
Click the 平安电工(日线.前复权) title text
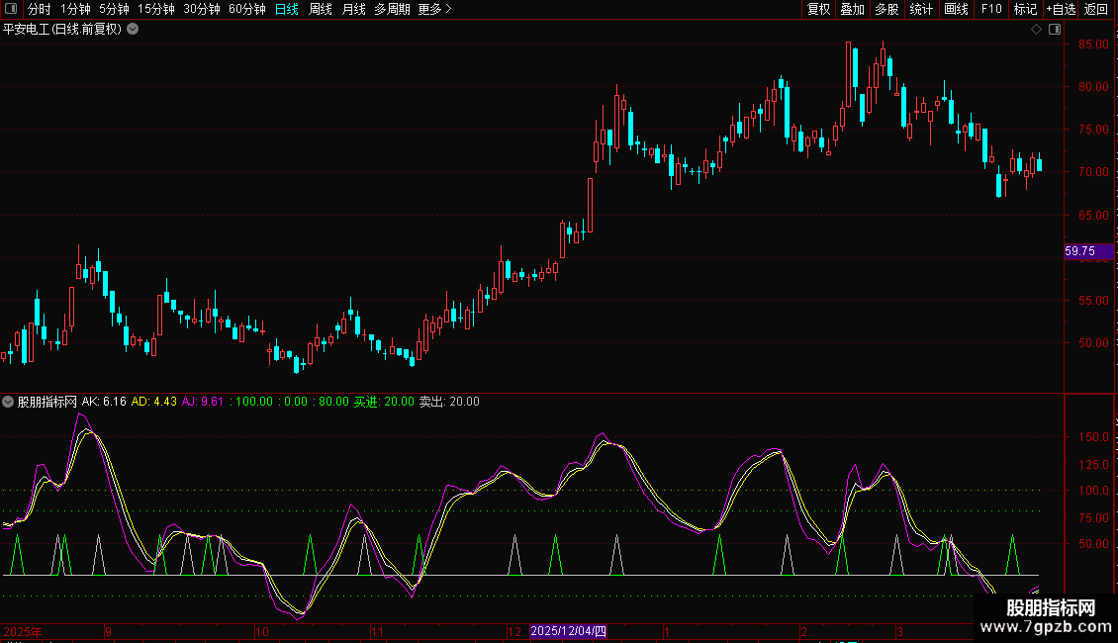pos(62,30)
